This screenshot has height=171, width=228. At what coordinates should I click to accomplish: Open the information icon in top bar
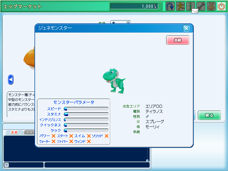point(190,6)
